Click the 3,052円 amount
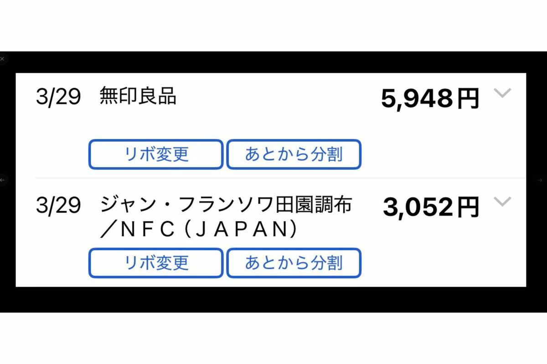Image resolution: width=547 pixels, height=364 pixels. tap(431, 207)
